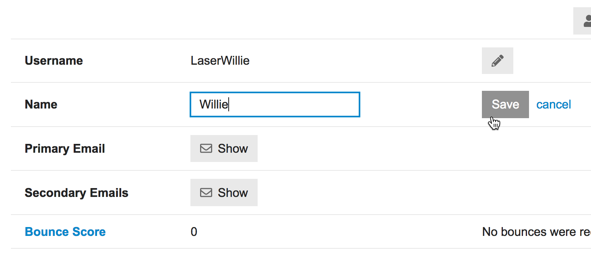This screenshot has height=254, width=591.
Task: Click the Primary Email row label
Action: pyautogui.click(x=65, y=149)
